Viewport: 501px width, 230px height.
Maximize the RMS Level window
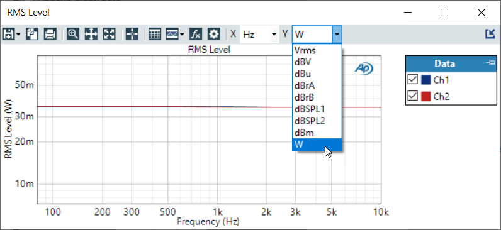pos(444,13)
